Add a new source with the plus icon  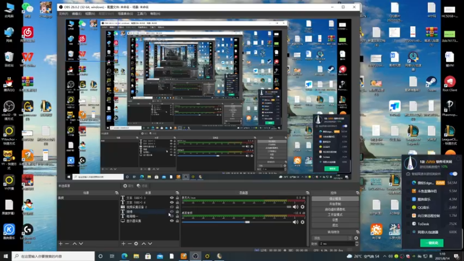[124, 244]
